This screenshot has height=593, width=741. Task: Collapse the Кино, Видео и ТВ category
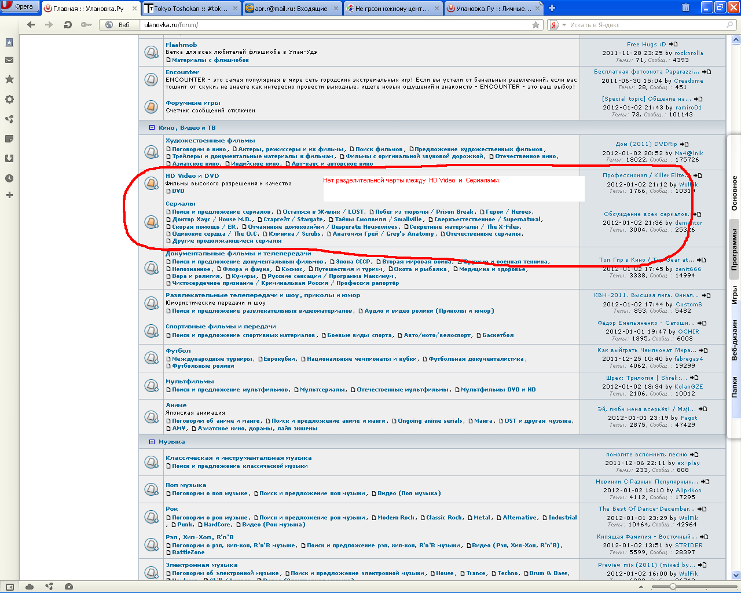[x=152, y=128]
